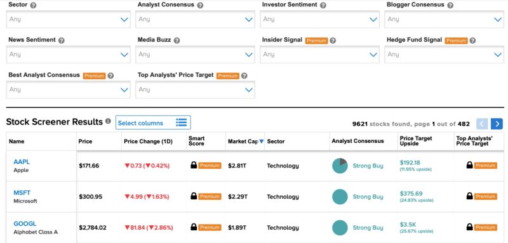This screenshot has width=508, height=243.
Task: Click Apple's analyst consensus pie chart
Action: [x=340, y=166]
